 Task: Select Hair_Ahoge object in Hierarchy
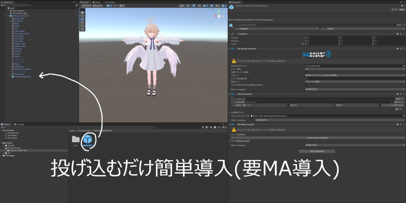(19, 31)
